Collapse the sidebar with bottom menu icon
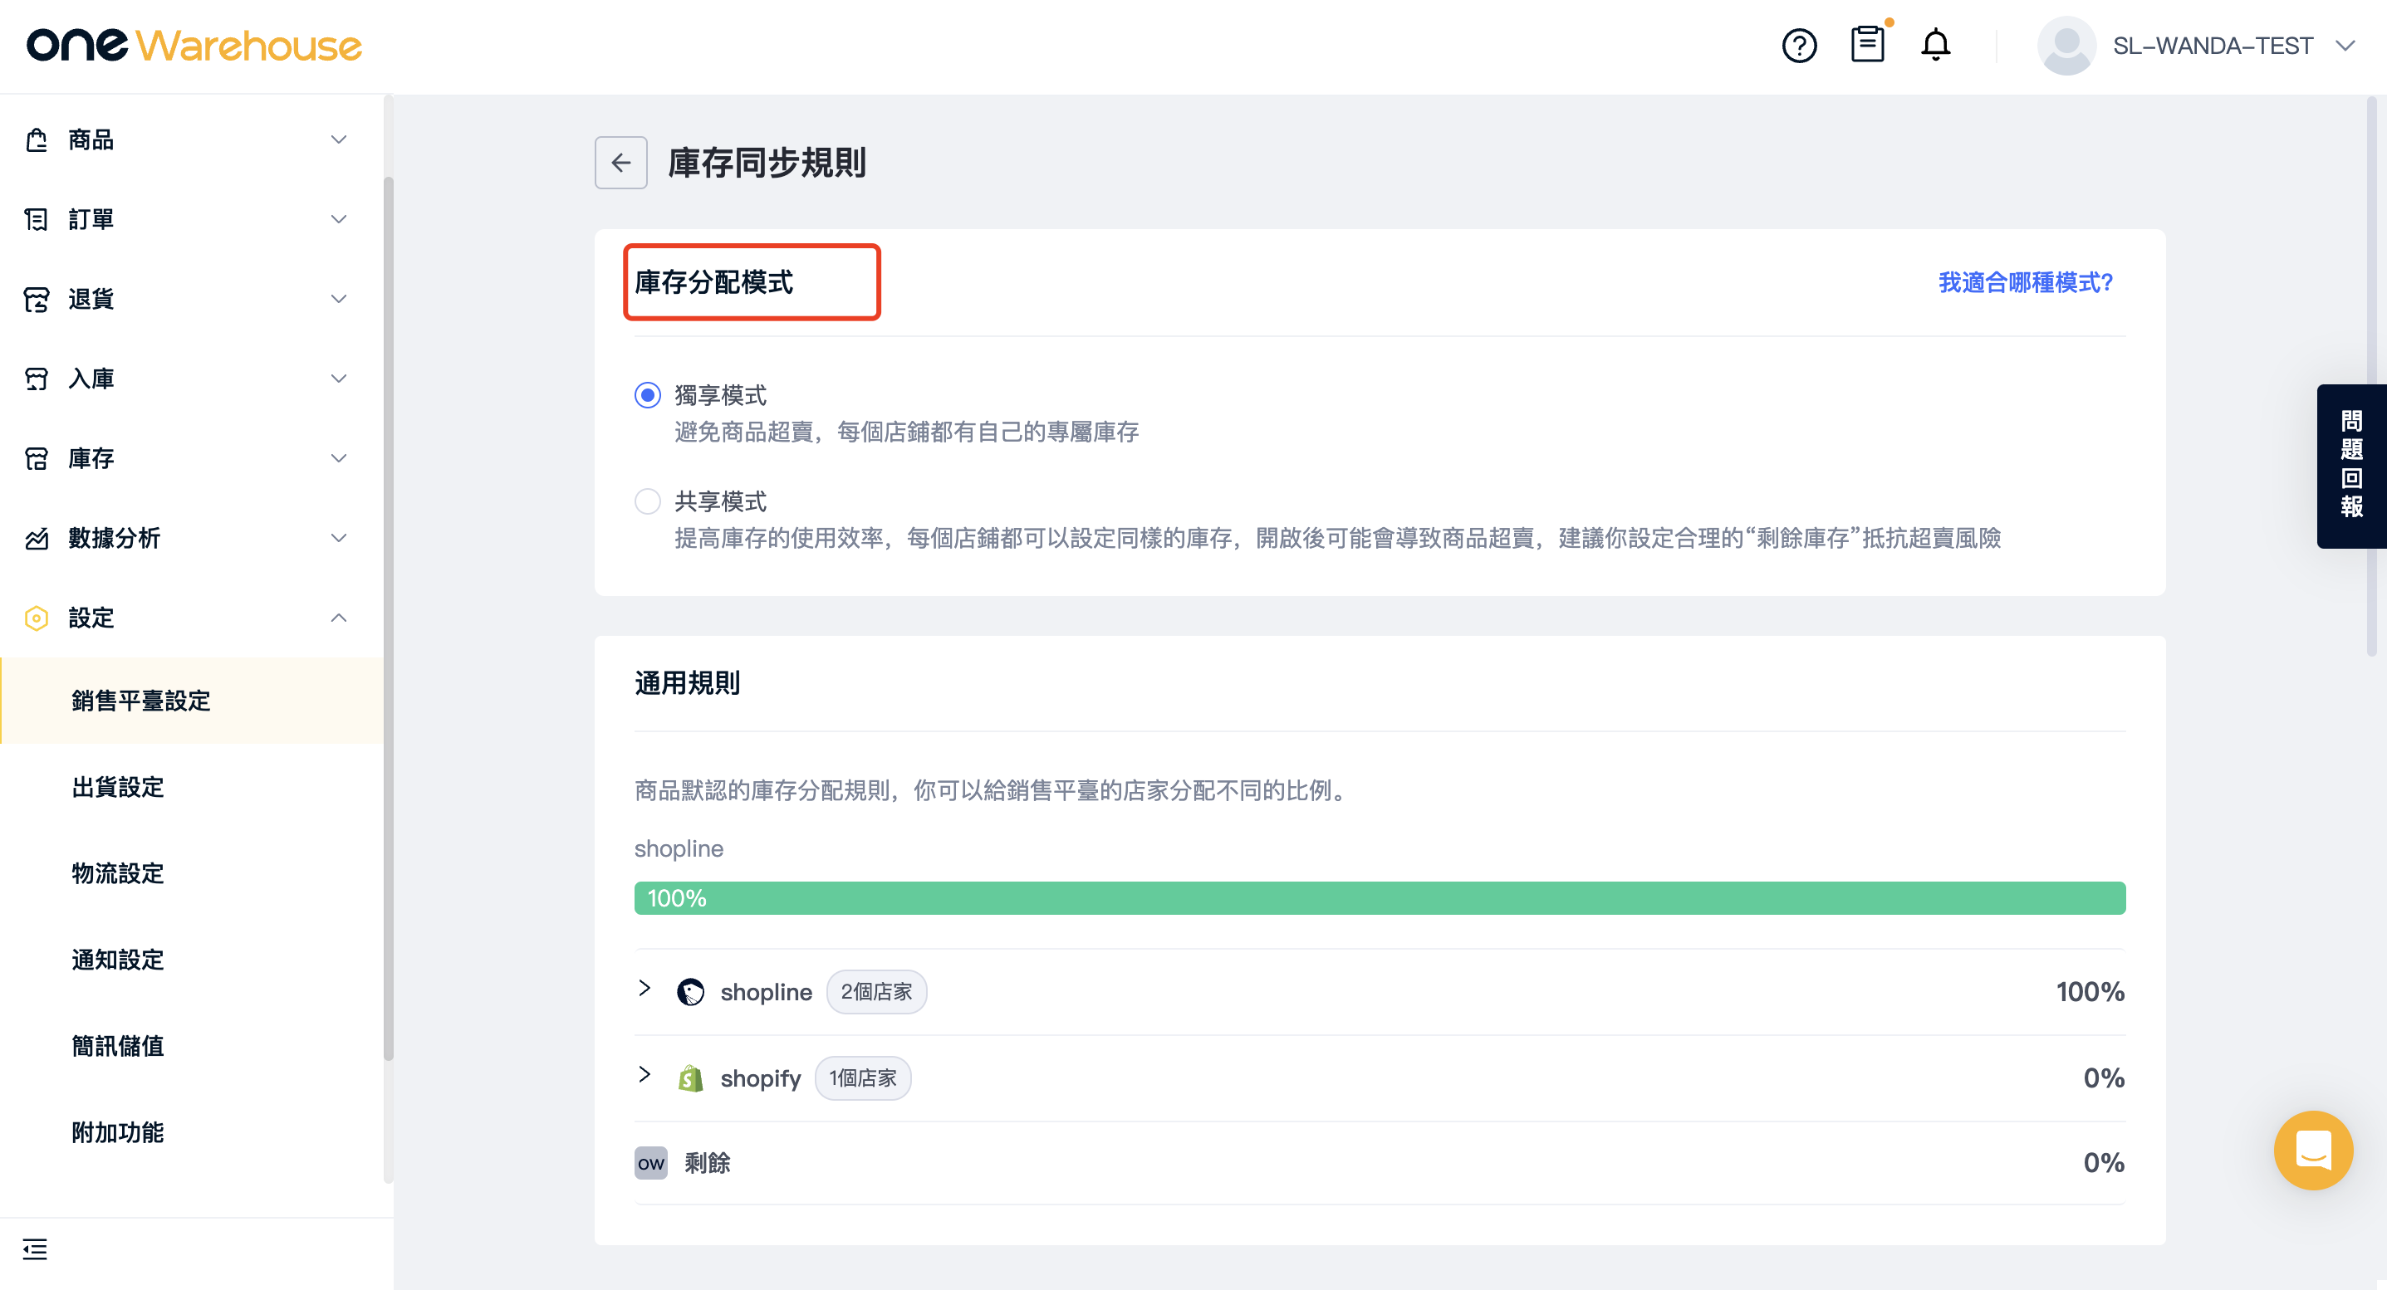 coord(35,1248)
